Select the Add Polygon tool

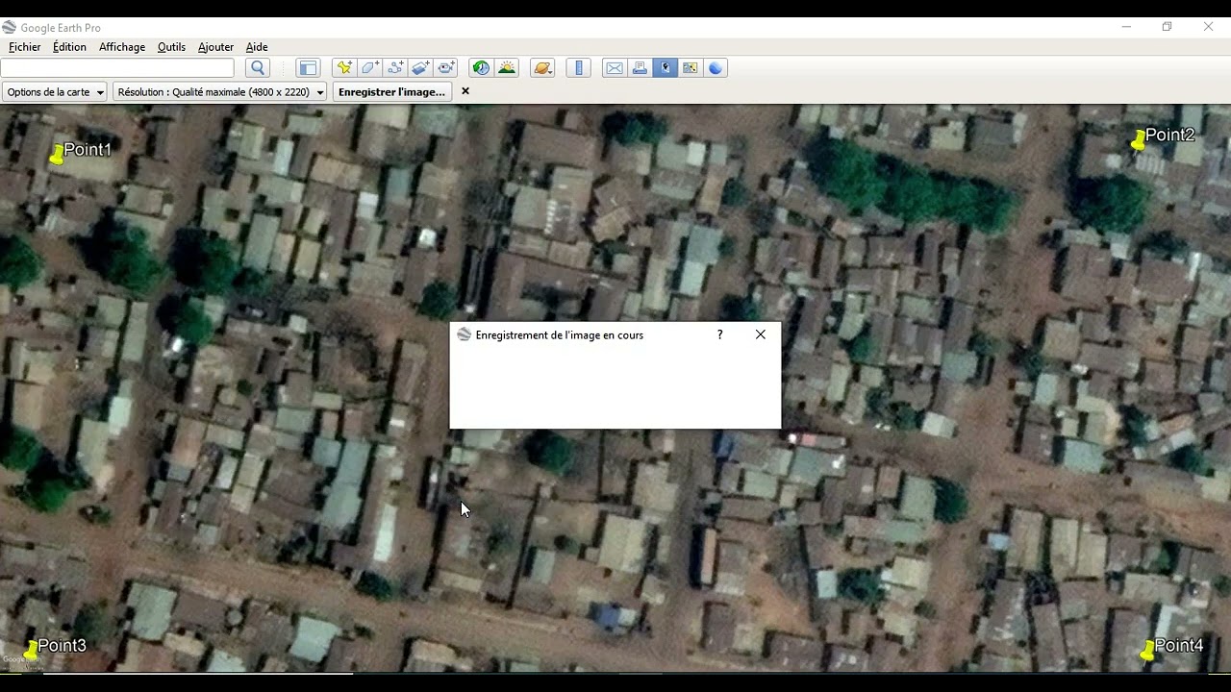(370, 67)
